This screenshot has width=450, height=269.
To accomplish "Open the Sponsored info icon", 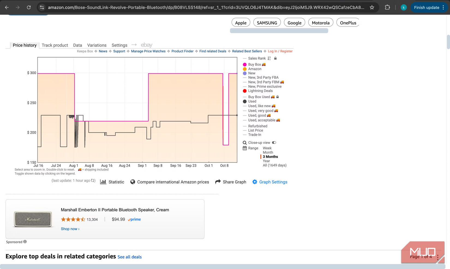I will [x=25, y=241].
